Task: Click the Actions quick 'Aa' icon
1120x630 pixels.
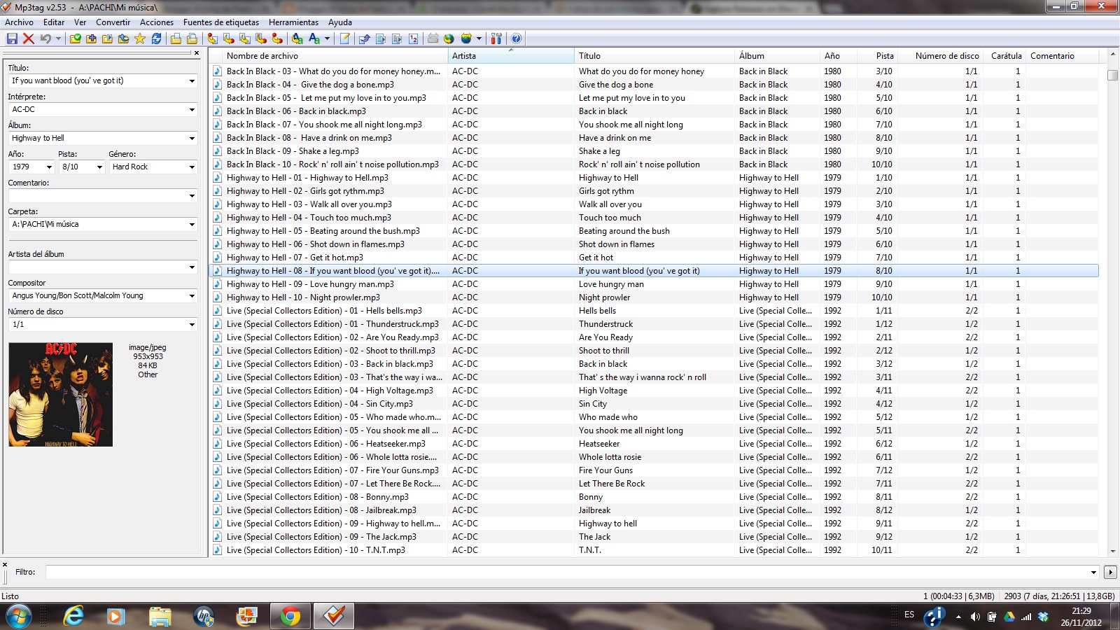Action: tap(314, 38)
